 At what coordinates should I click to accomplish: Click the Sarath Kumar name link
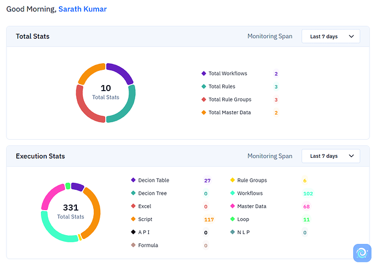[x=82, y=9]
